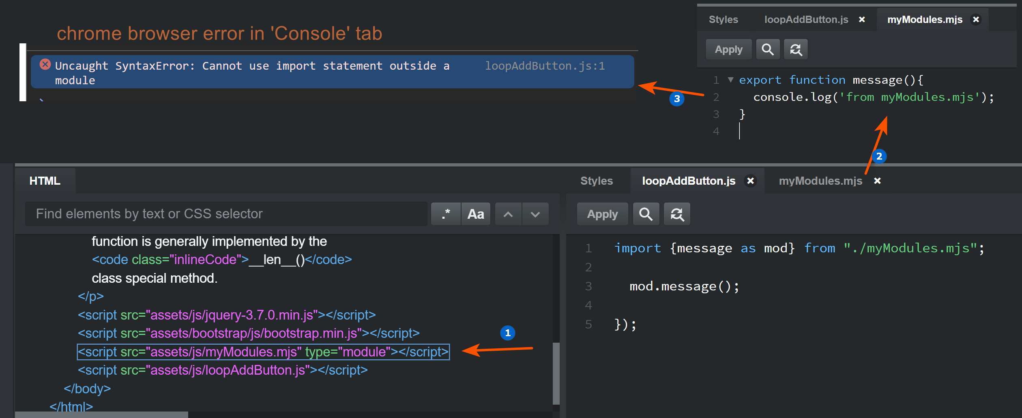1022x418 pixels.
Task: Click the refresh icon beside the lower search magnifier
Action: coord(677,214)
